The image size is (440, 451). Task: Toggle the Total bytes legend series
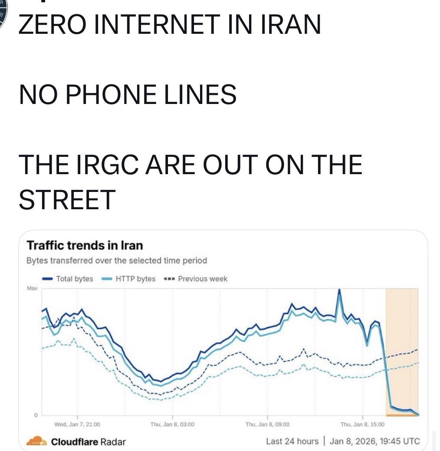(68, 279)
